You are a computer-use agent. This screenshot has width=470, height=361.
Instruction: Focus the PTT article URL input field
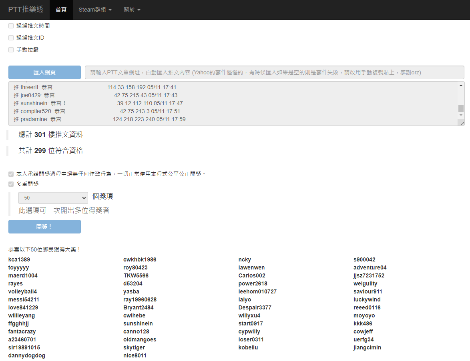(275, 72)
